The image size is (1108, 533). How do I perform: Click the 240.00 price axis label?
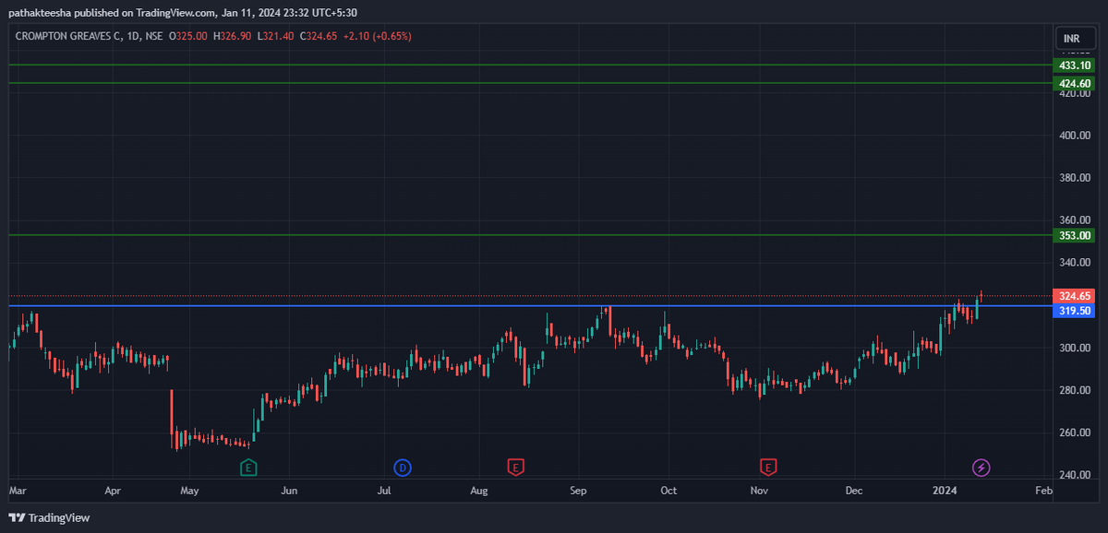click(1075, 475)
